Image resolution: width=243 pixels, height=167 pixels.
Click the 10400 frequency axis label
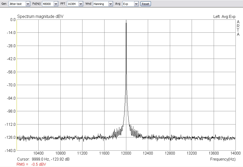pyautogui.click(x=38, y=153)
